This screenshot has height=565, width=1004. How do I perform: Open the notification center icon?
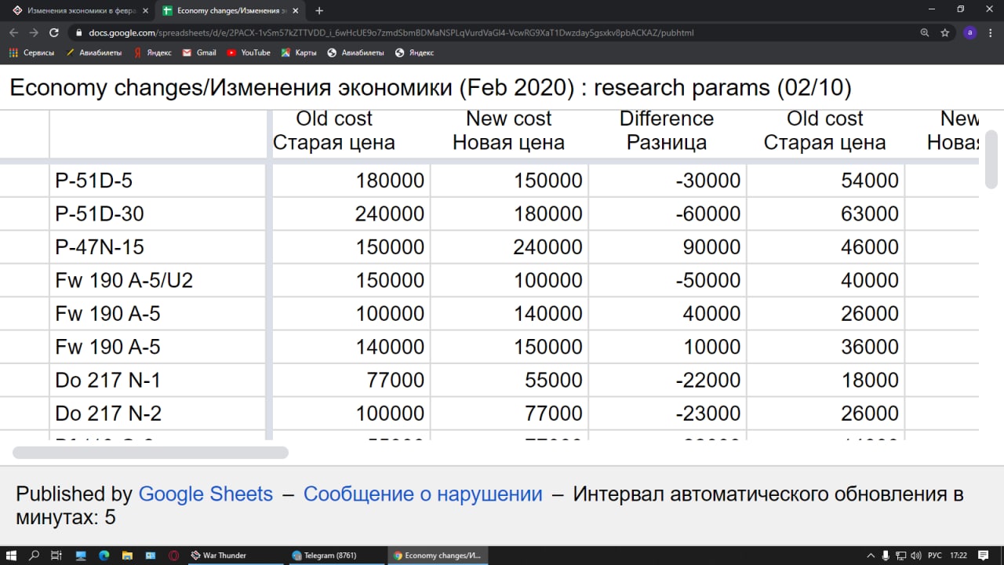coord(984,555)
